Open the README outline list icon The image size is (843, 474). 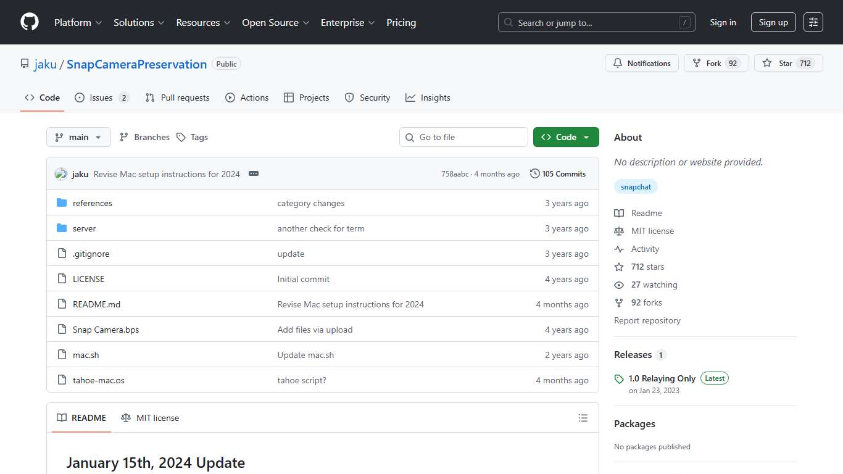[583, 418]
